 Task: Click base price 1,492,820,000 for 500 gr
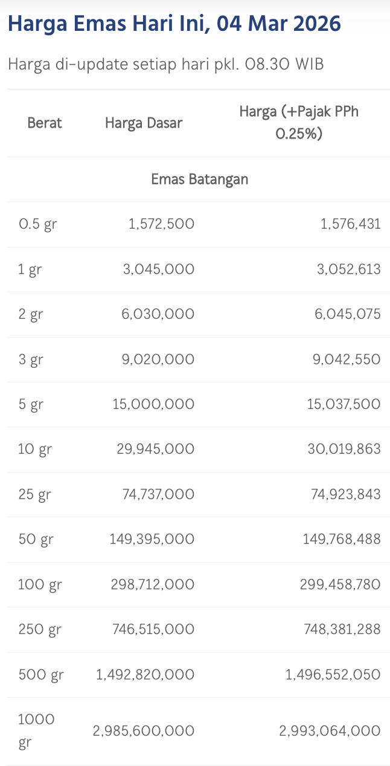click(145, 675)
